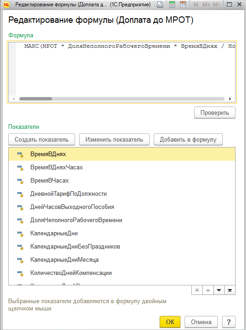Move selection up one item arrow
Screen dimensions: 246x330
coord(208,290)
